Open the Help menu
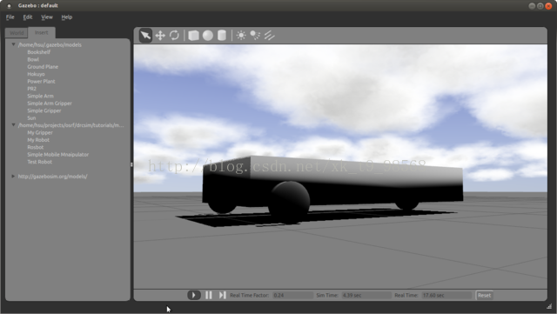 (66, 17)
